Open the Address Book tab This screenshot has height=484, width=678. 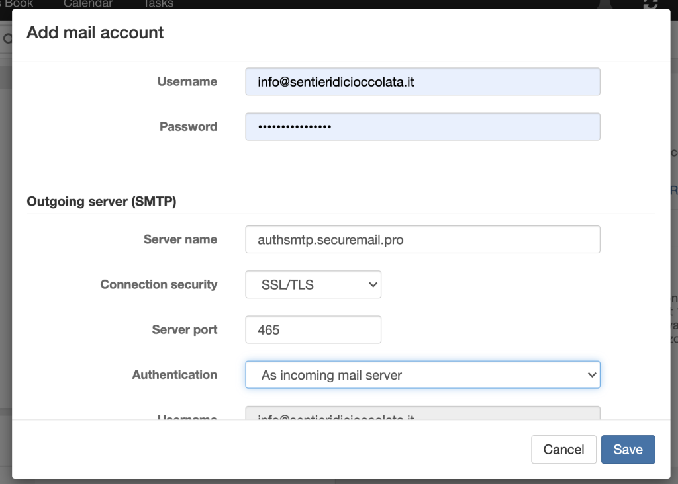(17, 4)
